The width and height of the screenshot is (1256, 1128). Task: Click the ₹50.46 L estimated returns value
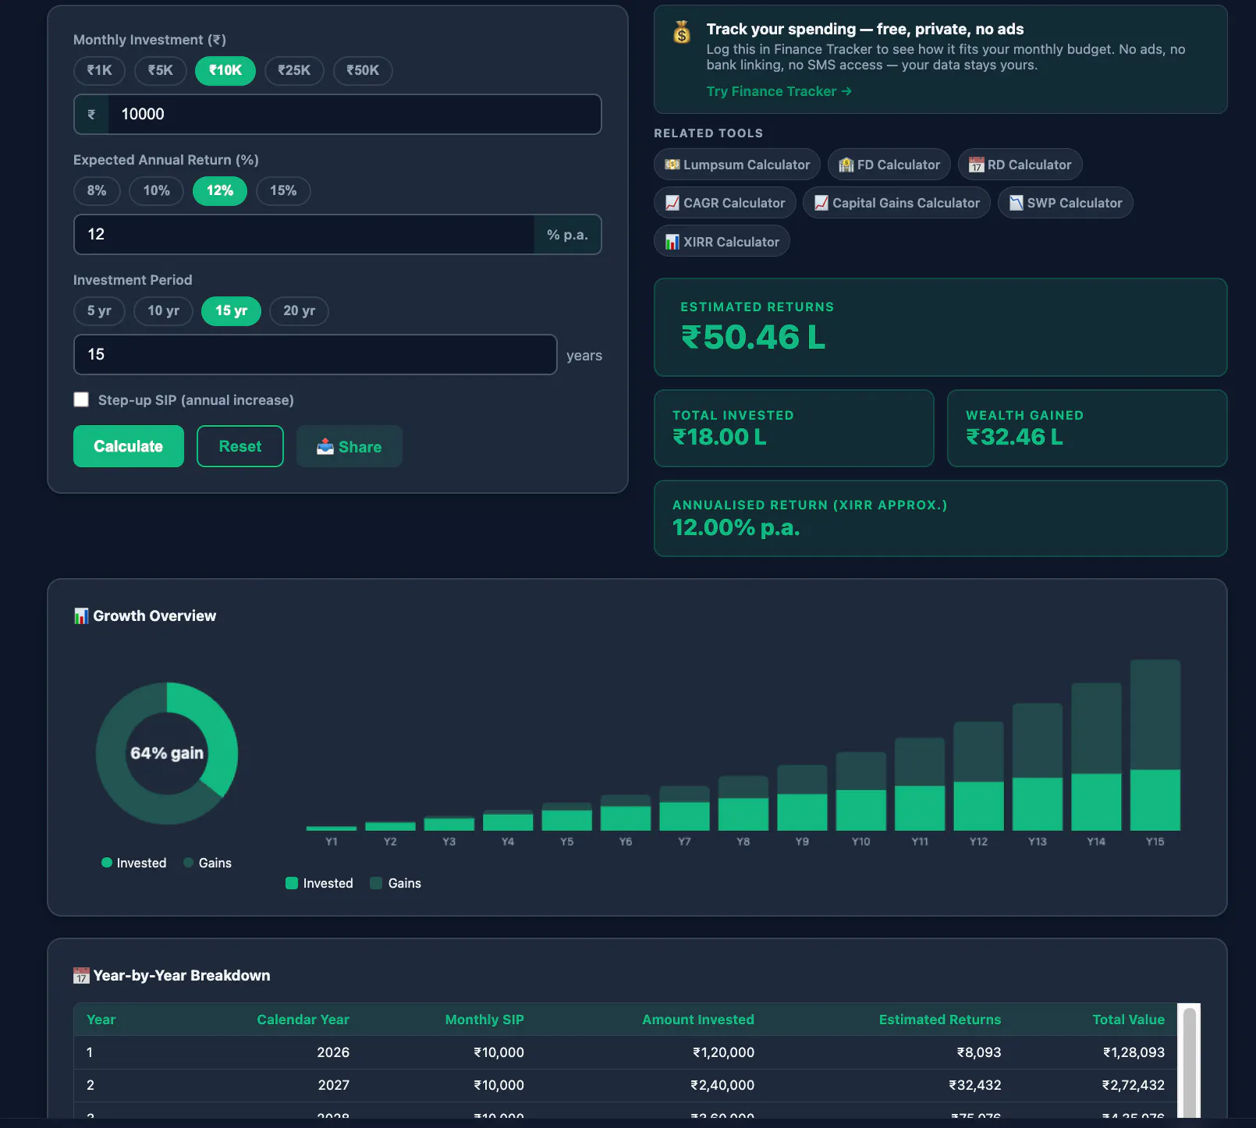click(754, 338)
